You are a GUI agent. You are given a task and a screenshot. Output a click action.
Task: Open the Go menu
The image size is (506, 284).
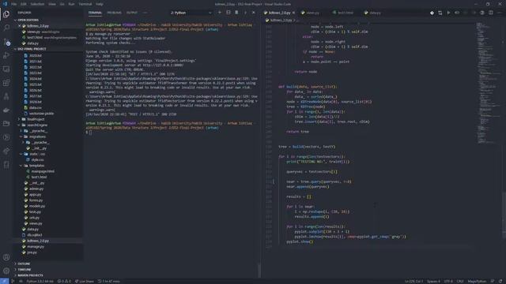point(62,4)
